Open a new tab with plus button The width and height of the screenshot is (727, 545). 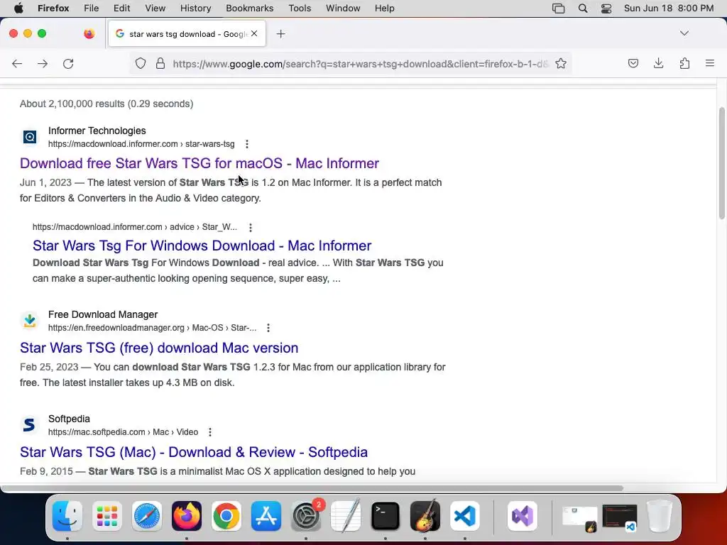(280, 34)
